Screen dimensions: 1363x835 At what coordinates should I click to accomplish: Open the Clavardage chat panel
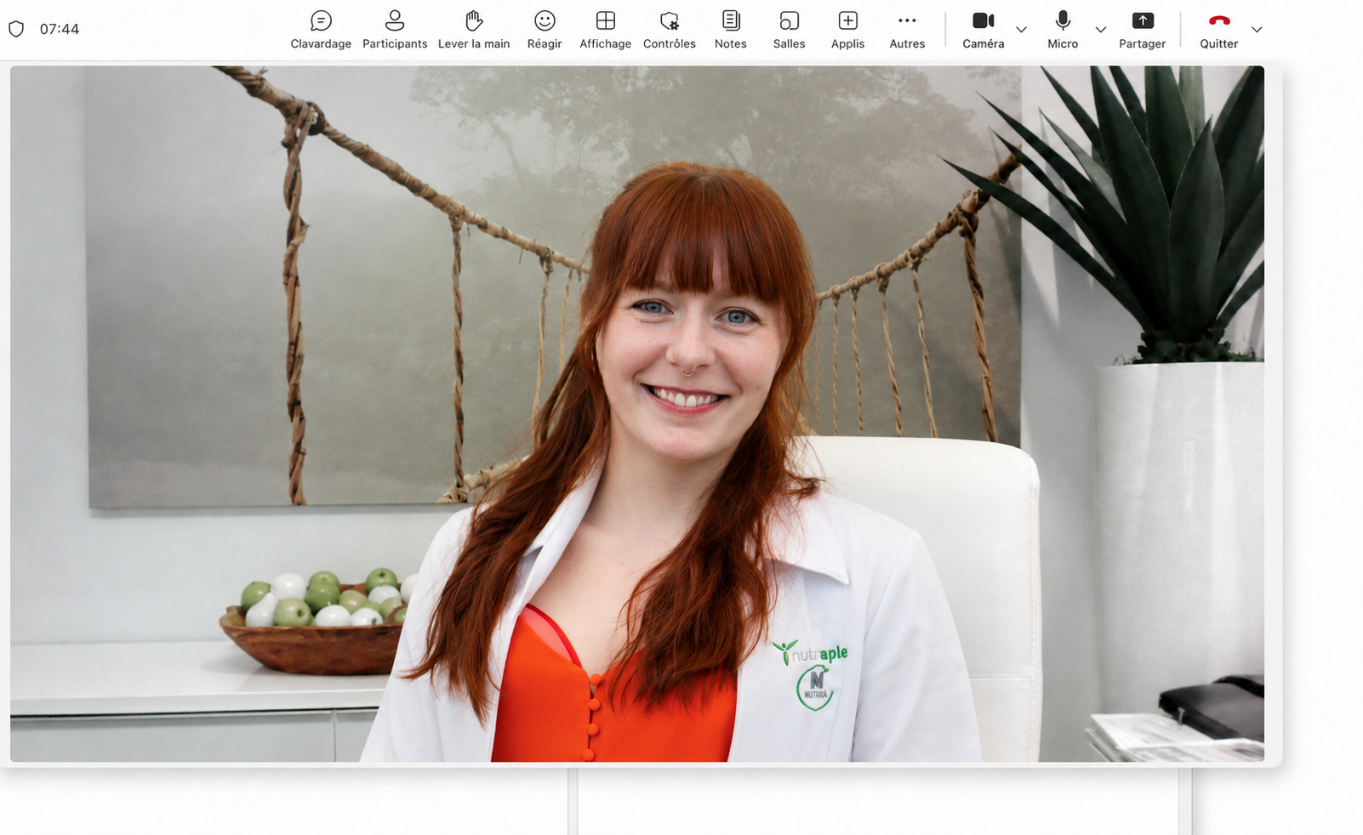pyautogui.click(x=321, y=30)
